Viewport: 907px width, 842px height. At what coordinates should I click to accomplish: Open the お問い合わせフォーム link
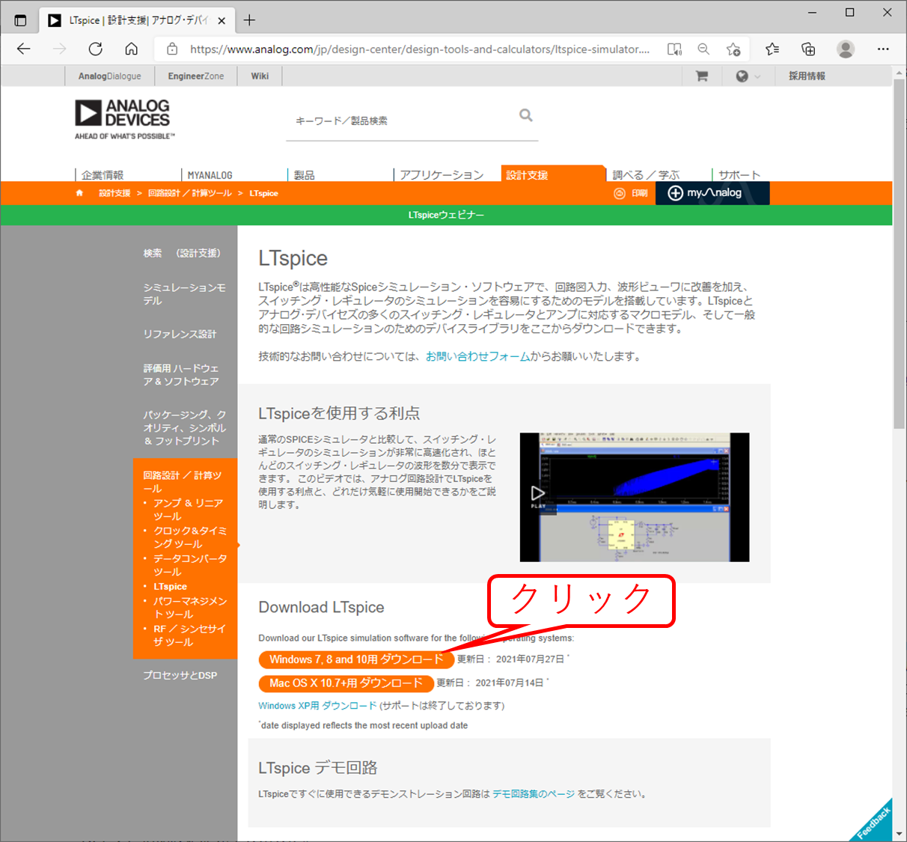click(477, 356)
